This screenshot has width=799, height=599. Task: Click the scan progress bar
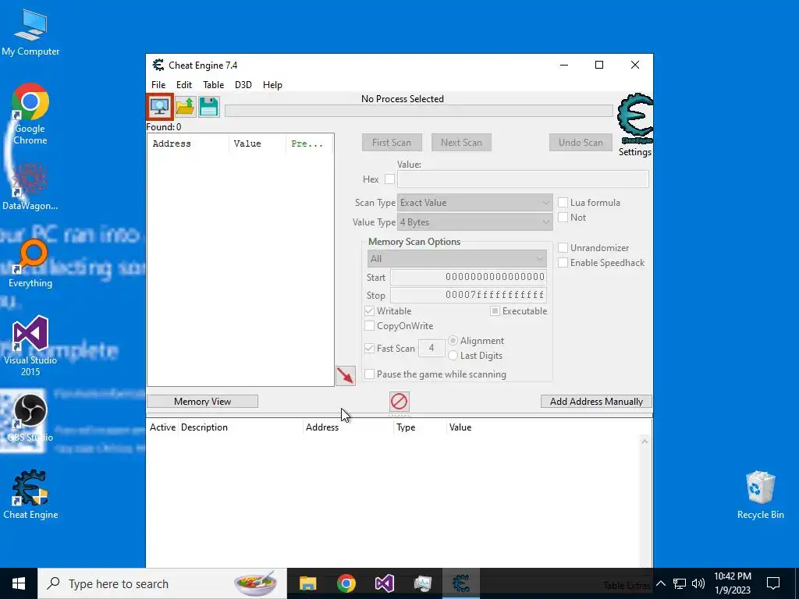point(419,111)
